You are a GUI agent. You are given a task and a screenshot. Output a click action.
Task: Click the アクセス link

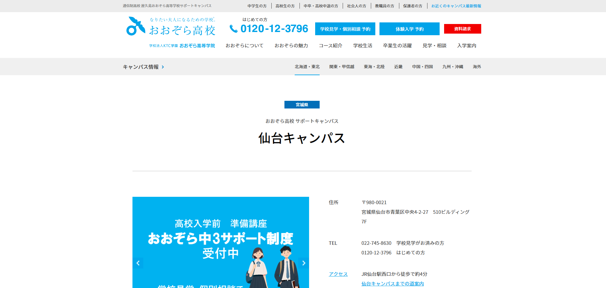[338, 274]
